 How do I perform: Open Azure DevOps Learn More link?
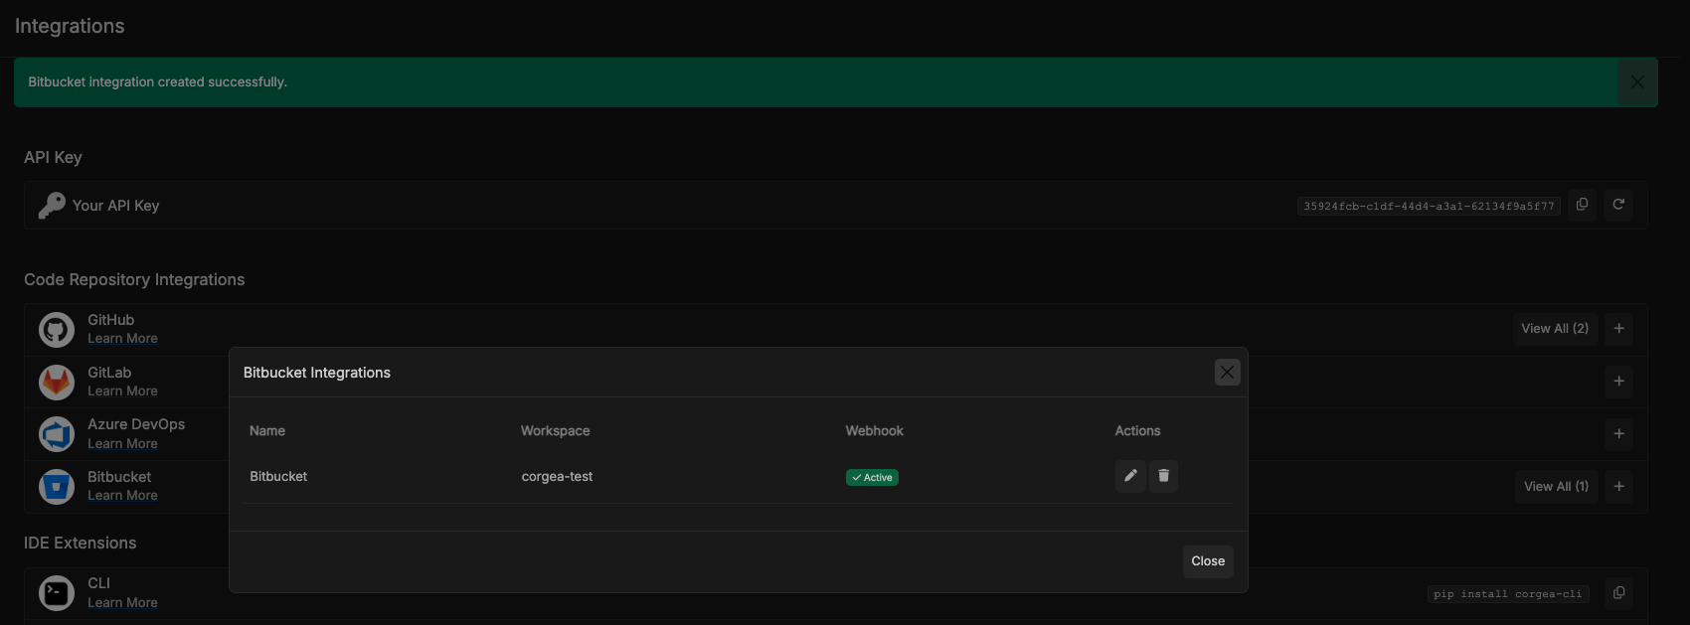(122, 444)
